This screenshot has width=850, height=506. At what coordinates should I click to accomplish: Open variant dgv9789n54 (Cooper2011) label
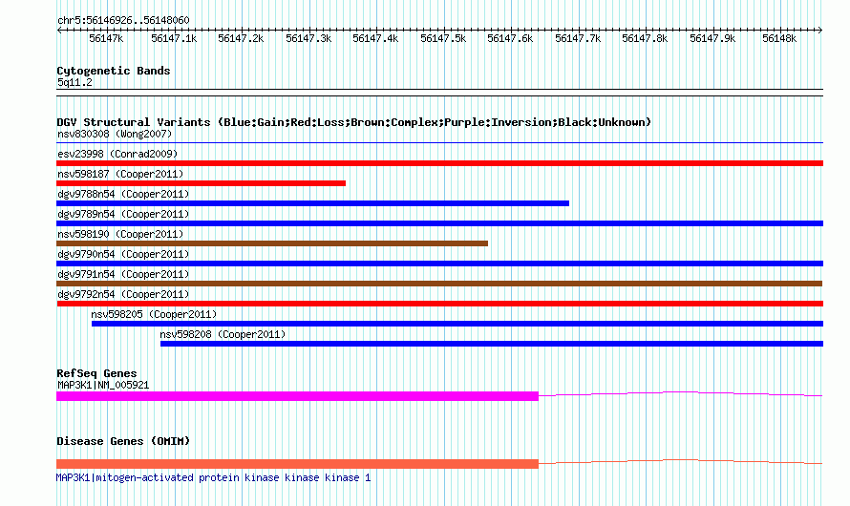(123, 214)
